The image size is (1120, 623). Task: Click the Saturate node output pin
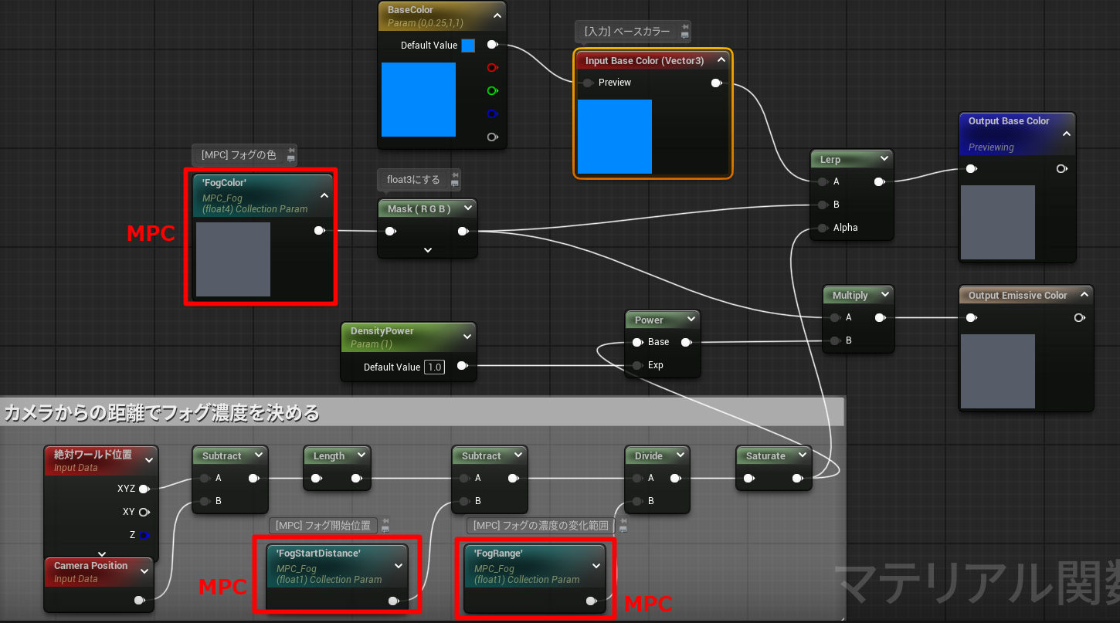pyautogui.click(x=798, y=479)
